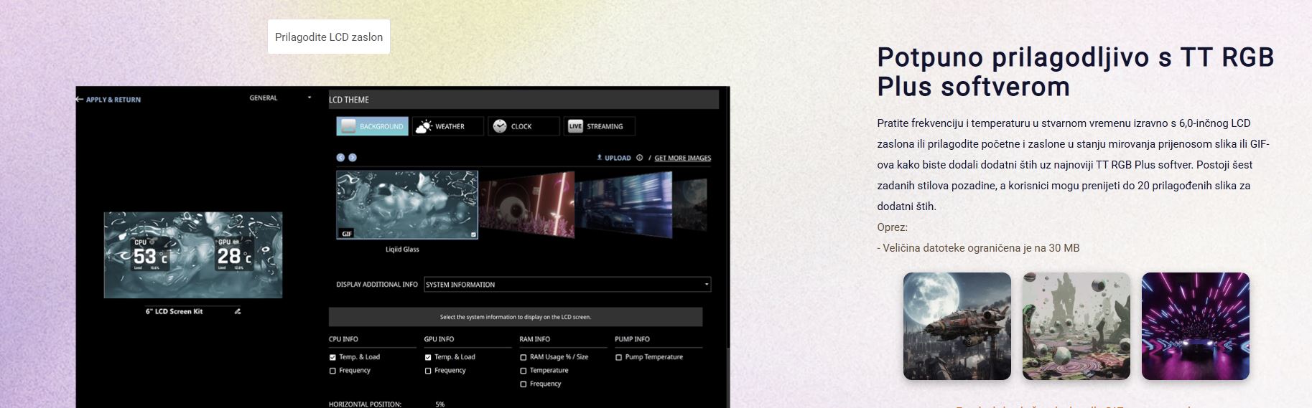This screenshot has width=1312, height=408.
Task: Open the Get More Images link
Action: click(682, 158)
